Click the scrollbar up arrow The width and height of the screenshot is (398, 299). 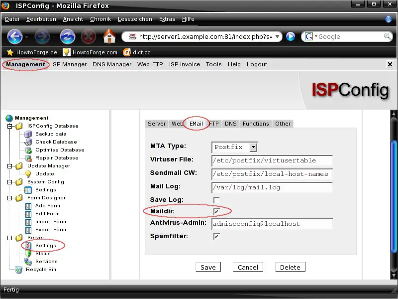(x=394, y=114)
